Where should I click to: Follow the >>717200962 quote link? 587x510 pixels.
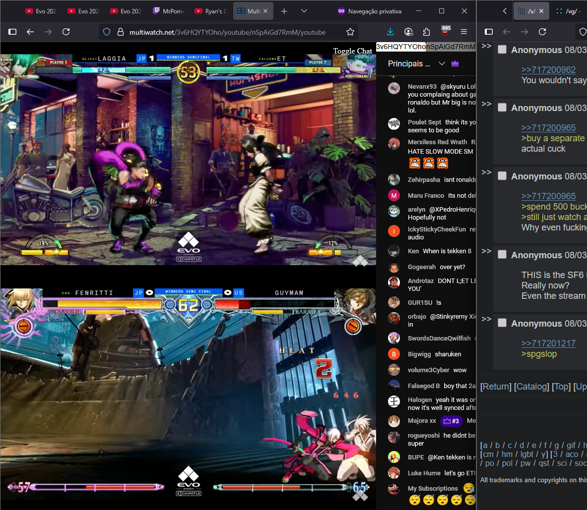point(548,69)
